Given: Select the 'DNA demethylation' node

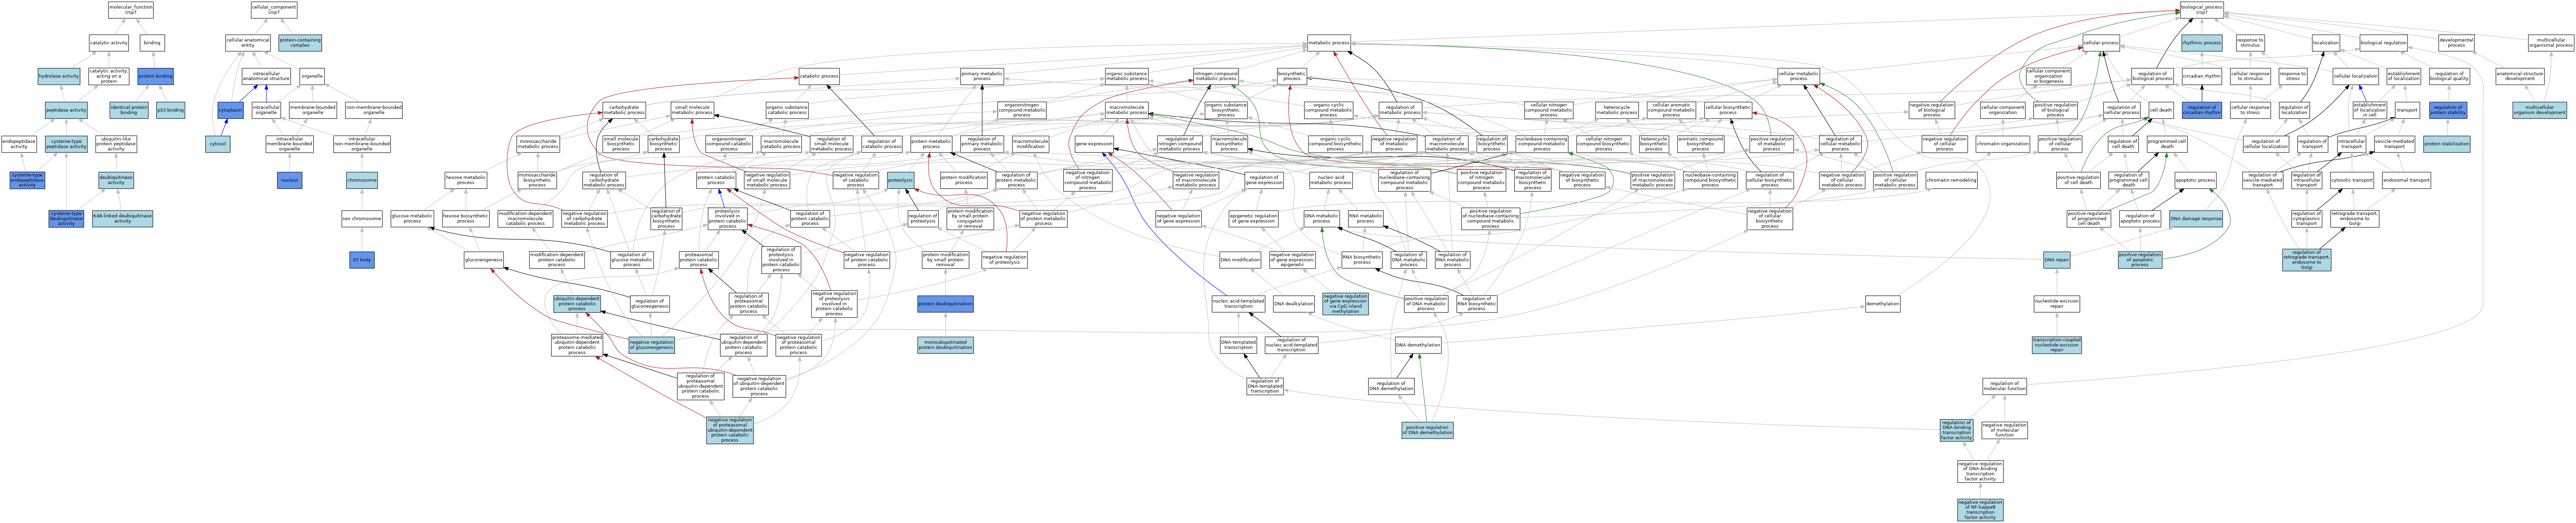Looking at the screenshot, I should click(x=1418, y=345).
